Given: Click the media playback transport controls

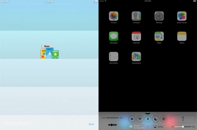Looking at the screenshot, I should pyautogui.click(x=112, y=125).
